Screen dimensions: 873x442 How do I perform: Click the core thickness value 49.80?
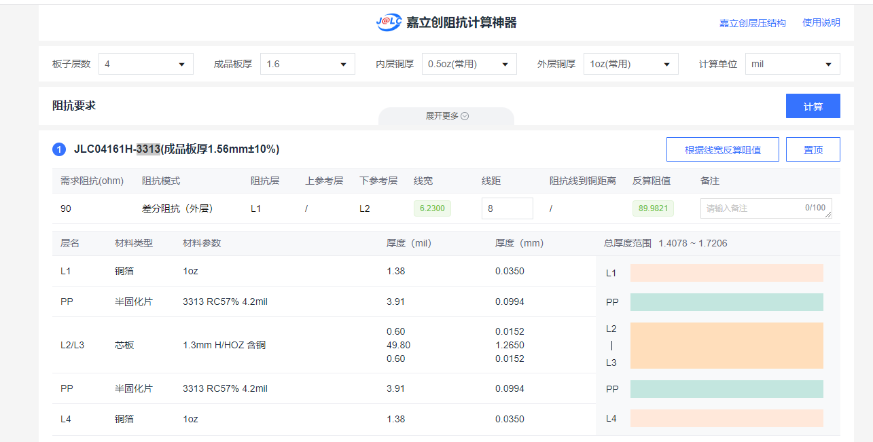pyautogui.click(x=398, y=345)
